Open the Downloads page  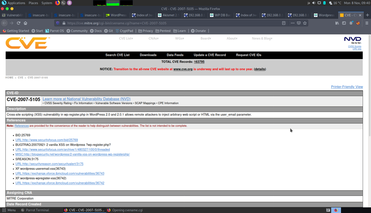(x=148, y=55)
